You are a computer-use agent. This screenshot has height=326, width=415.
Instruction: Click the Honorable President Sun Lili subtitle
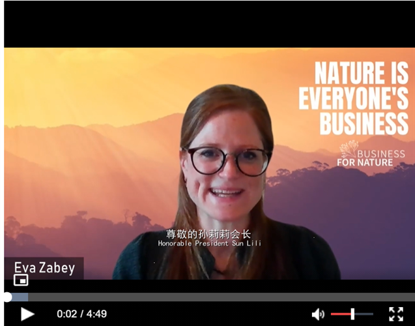click(210, 243)
